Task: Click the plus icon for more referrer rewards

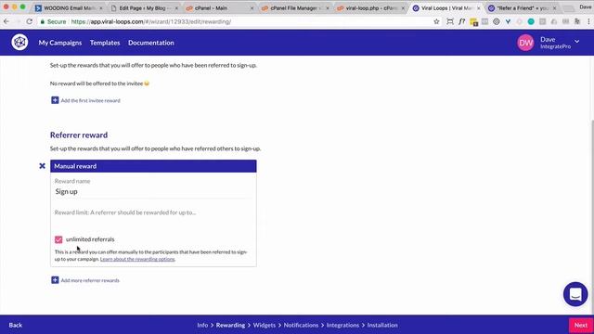Action: 55,280
